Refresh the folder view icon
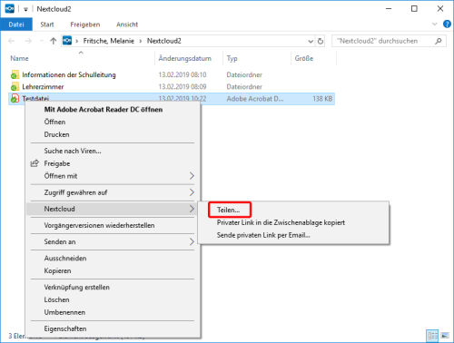 (x=321, y=41)
